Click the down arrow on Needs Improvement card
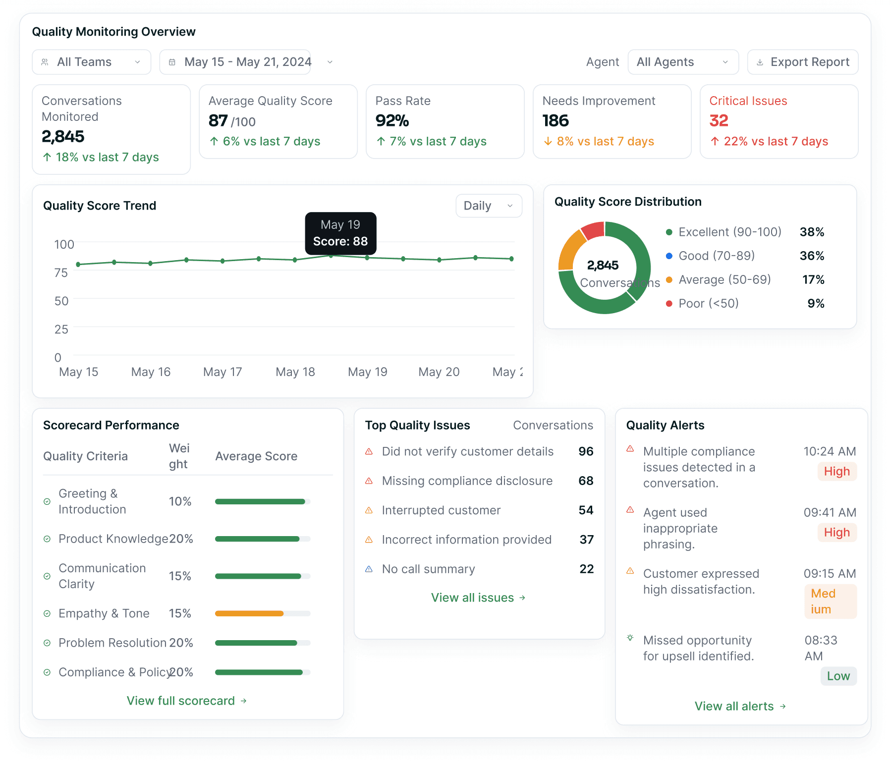This screenshot has width=891, height=764. (548, 141)
